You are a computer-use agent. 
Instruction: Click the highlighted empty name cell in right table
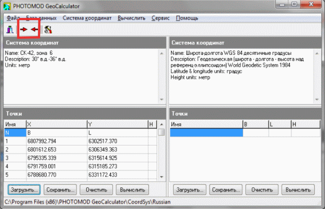[x=206, y=132]
